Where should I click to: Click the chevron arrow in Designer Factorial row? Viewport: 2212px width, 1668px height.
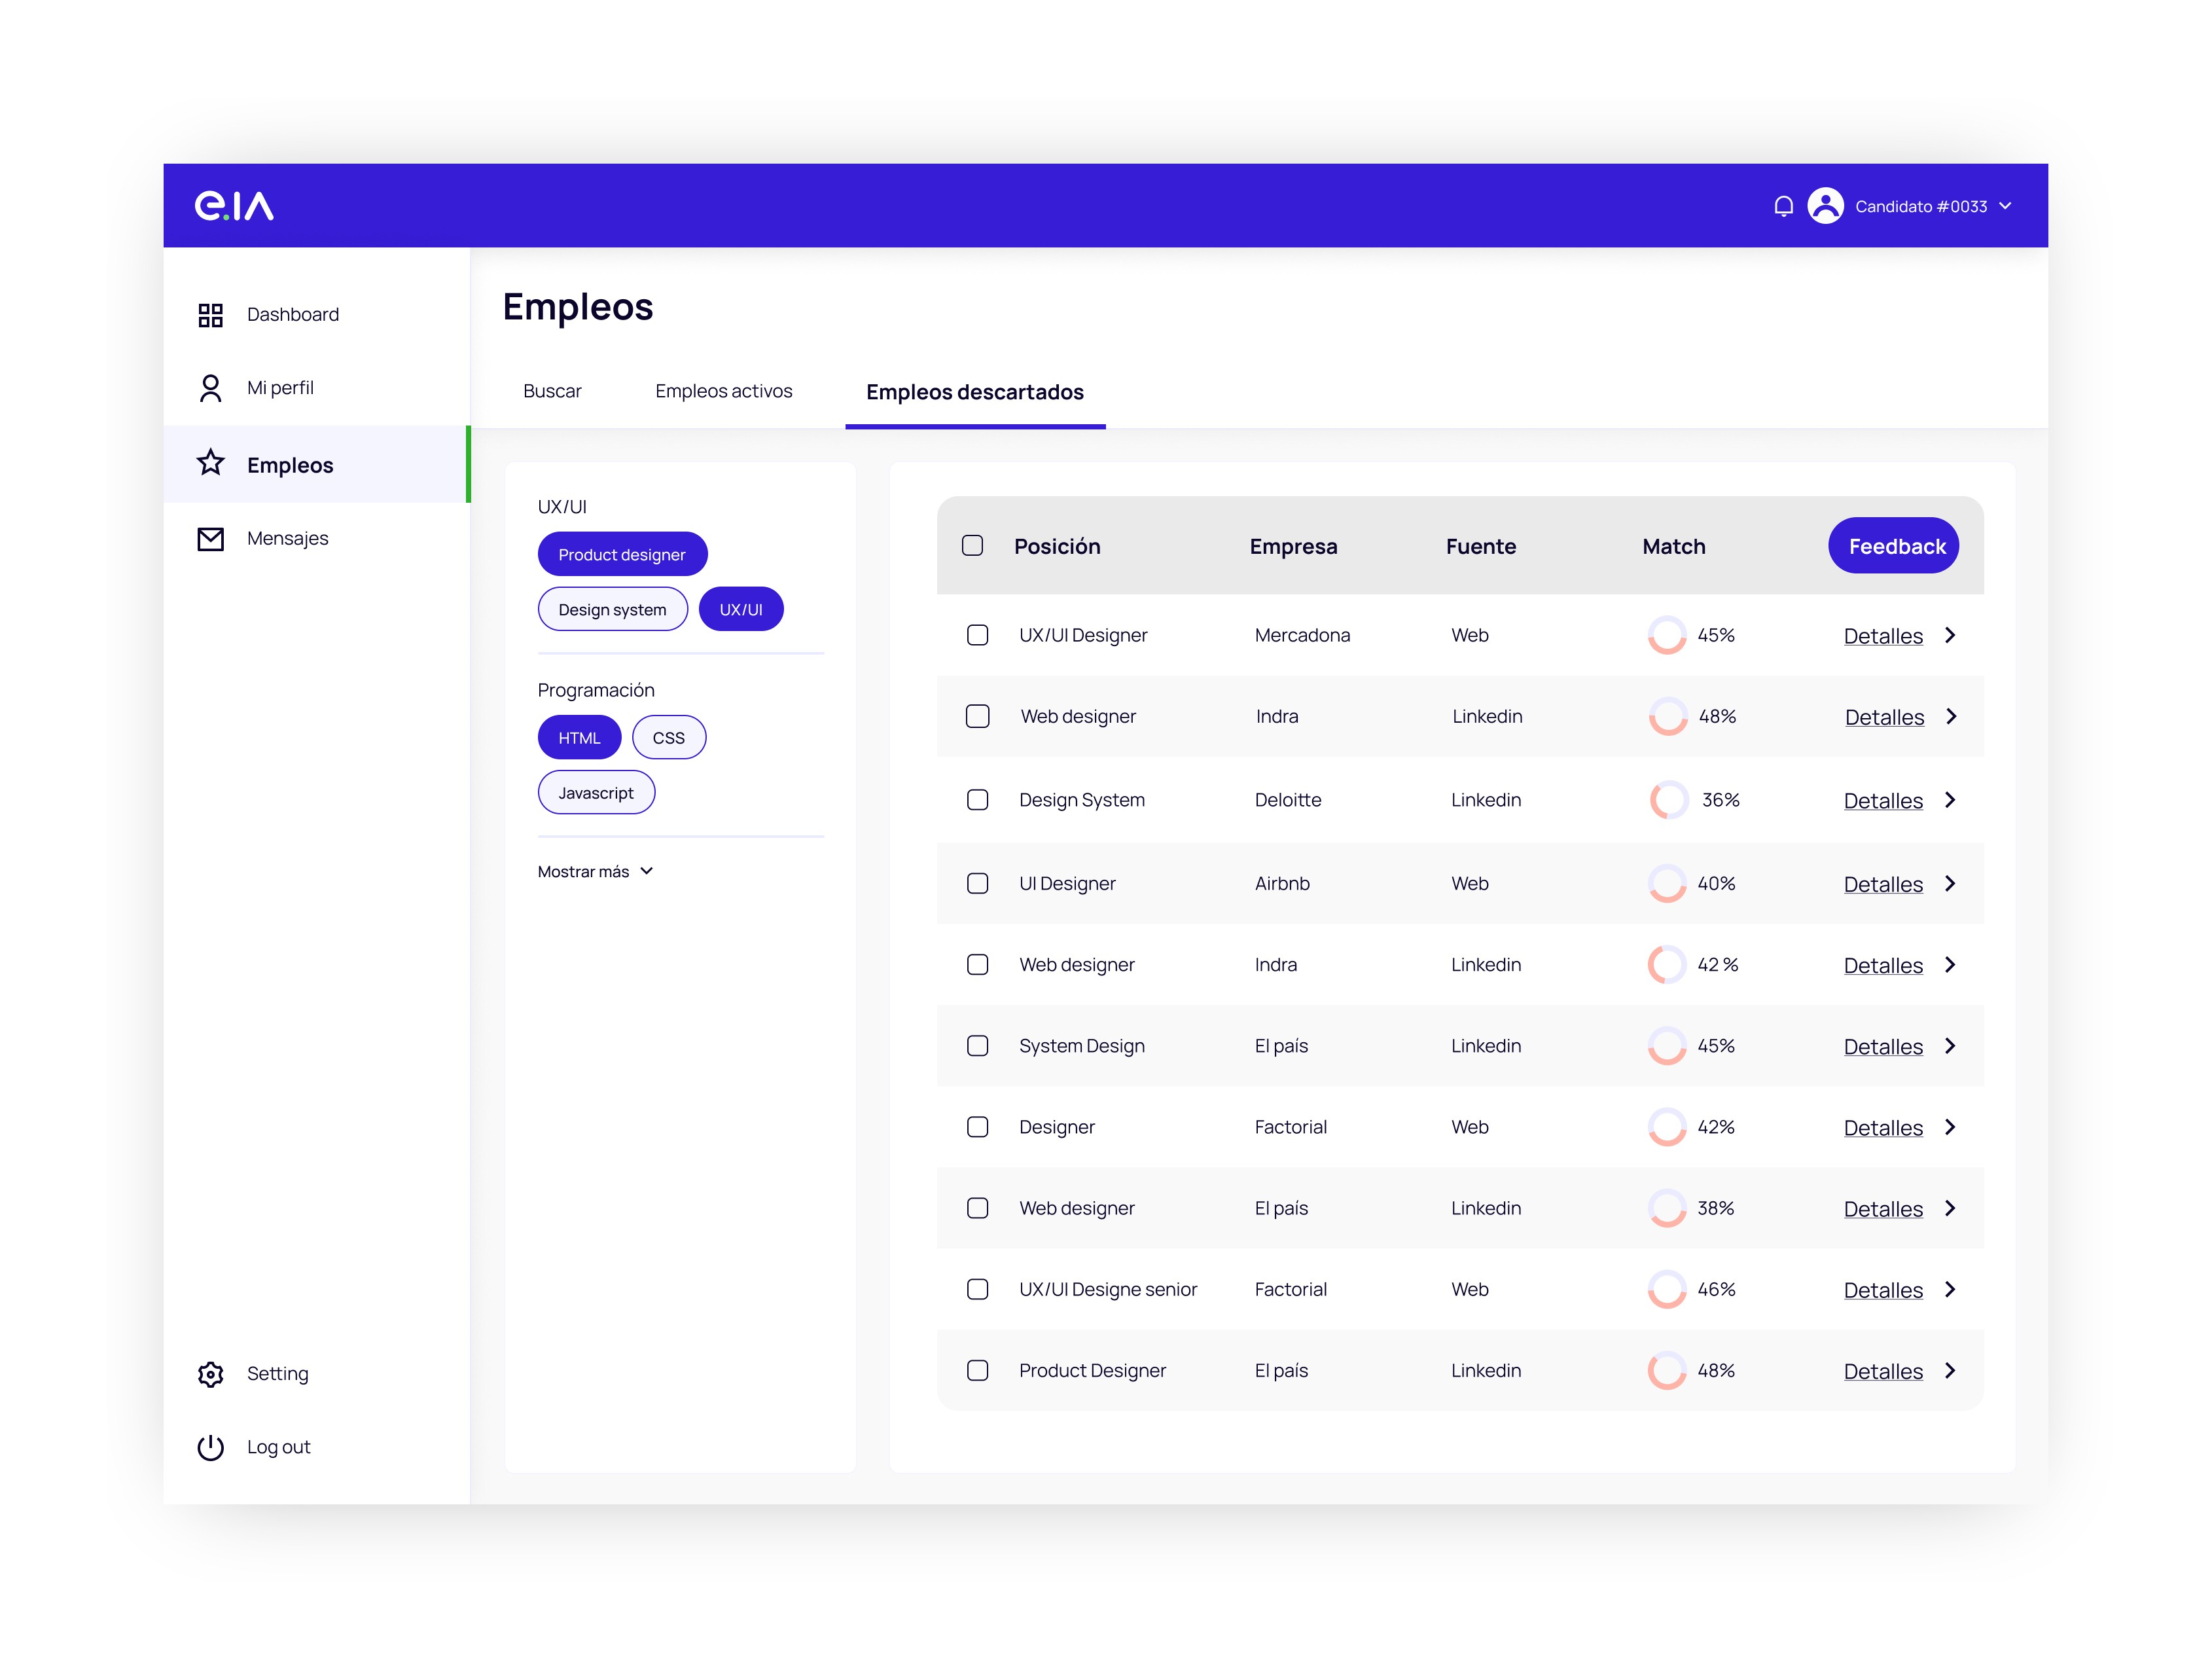pyautogui.click(x=1950, y=1127)
